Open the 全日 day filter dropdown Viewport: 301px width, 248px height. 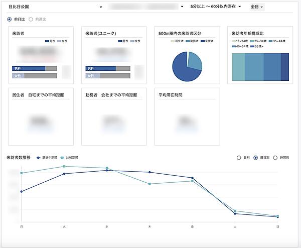click(256, 7)
